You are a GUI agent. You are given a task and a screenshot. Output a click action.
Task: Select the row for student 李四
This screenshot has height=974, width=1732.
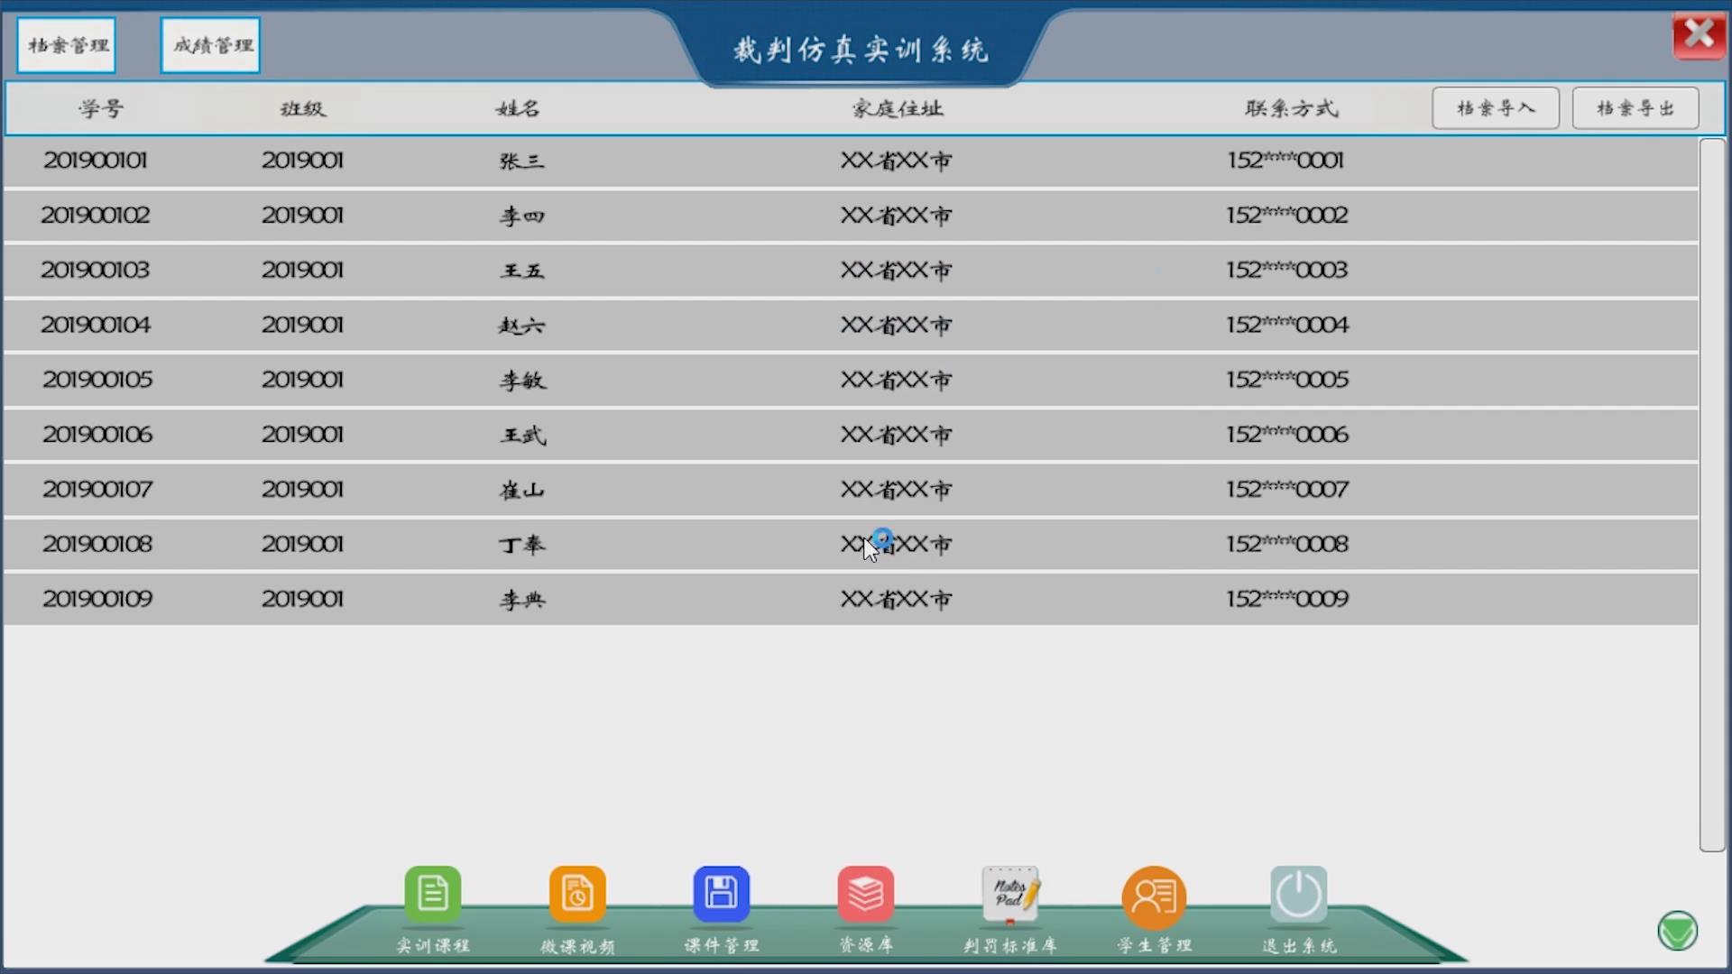521,216
